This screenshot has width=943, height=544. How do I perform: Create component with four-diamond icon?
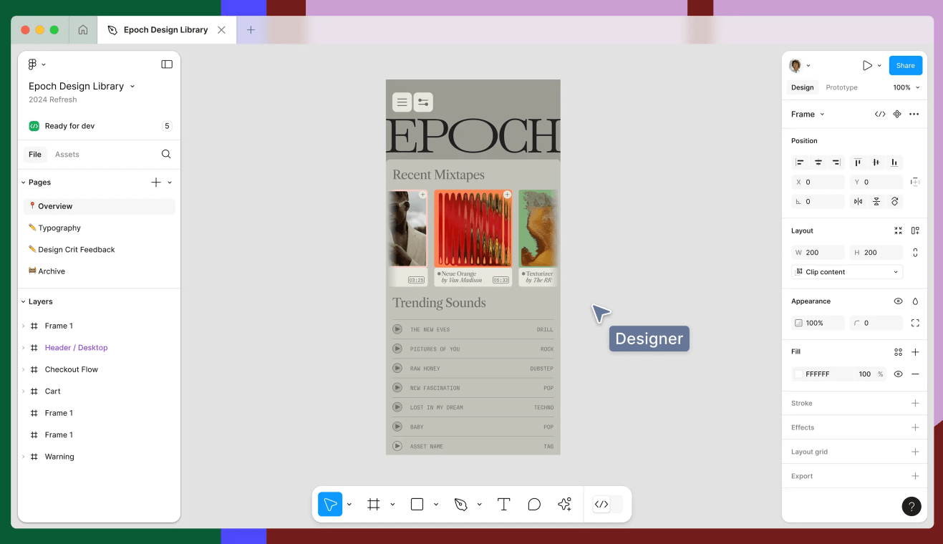[897, 114]
